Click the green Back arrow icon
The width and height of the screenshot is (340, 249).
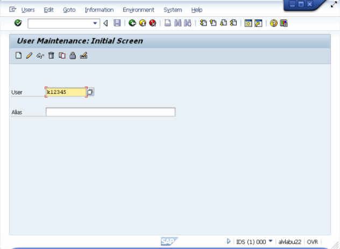coord(132,23)
